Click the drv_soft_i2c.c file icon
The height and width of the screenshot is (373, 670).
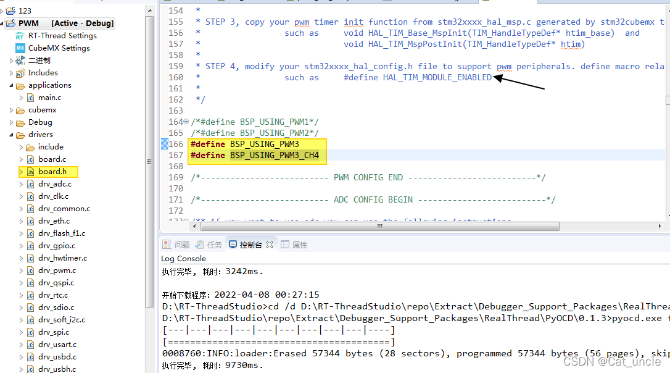click(x=30, y=320)
